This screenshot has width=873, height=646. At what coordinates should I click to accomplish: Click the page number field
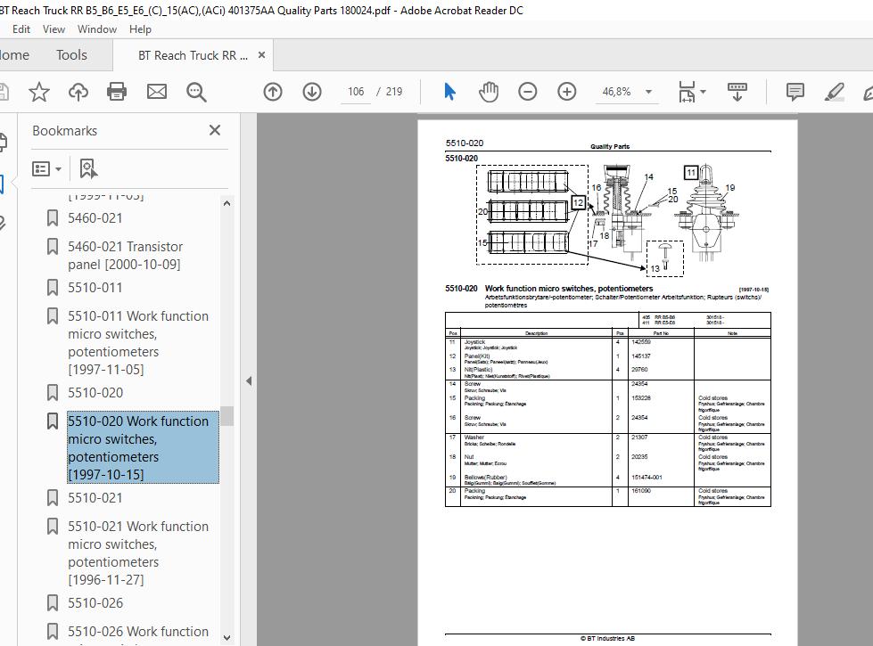356,92
